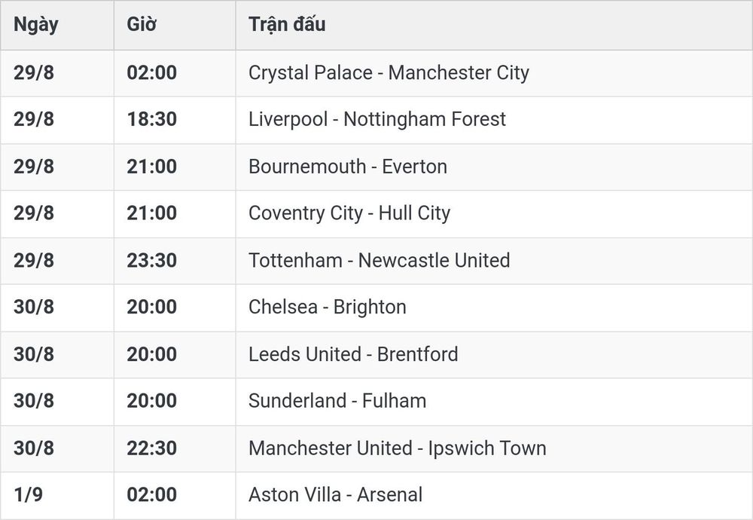The image size is (753, 520).
Task: Click Manchester United - Ipswich Town match
Action: [397, 448]
